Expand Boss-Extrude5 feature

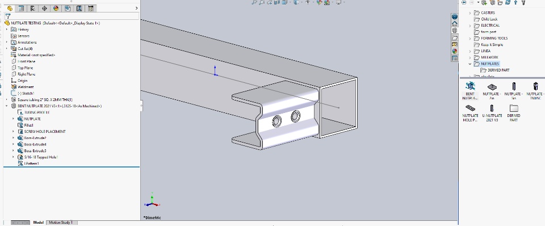click(14, 150)
